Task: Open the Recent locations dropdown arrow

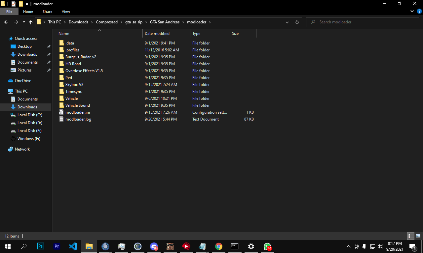Action: (x=24, y=22)
